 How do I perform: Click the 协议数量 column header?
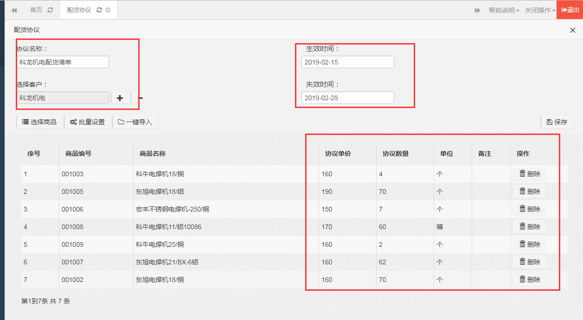point(396,154)
